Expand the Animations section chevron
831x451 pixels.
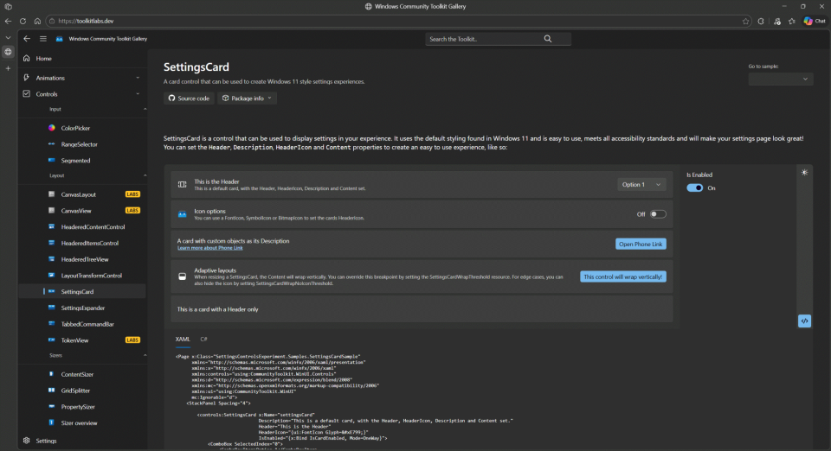tap(138, 78)
